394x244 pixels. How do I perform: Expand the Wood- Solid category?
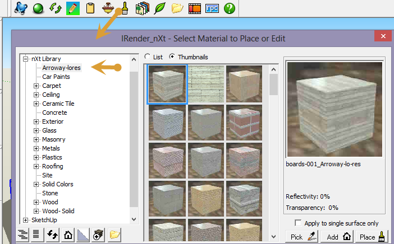click(36, 211)
